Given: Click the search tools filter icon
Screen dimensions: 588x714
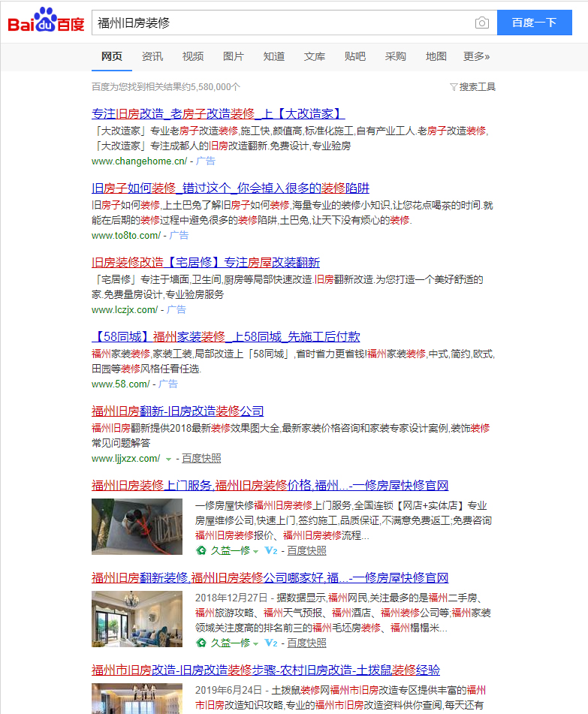Looking at the screenshot, I should click(x=453, y=86).
